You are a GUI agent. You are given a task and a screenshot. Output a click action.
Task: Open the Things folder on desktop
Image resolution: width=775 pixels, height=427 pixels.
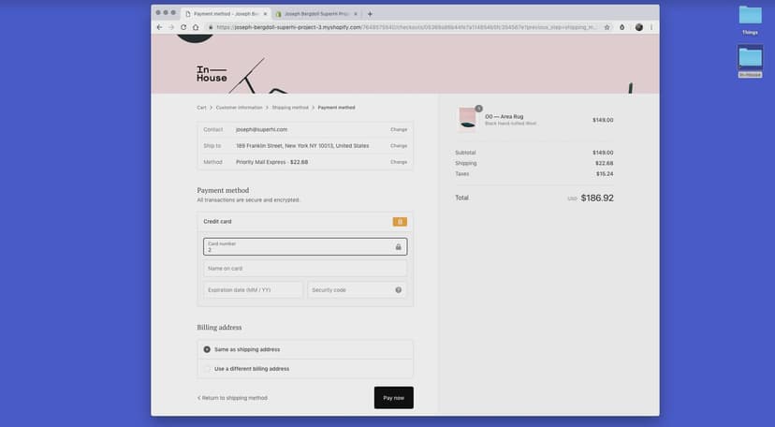(x=750, y=18)
